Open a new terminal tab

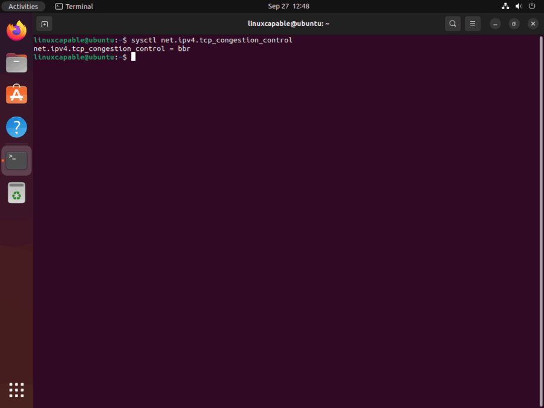coord(44,24)
